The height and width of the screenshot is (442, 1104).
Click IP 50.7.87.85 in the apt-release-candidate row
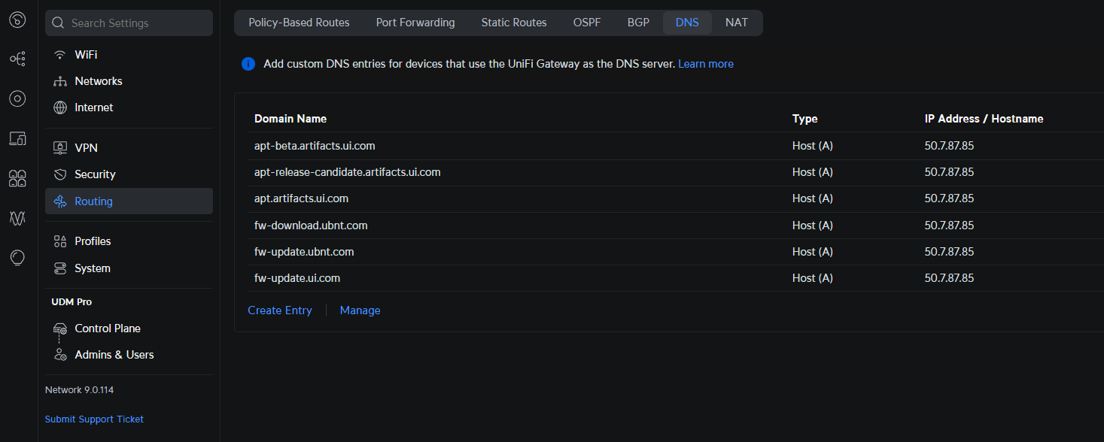[949, 172]
